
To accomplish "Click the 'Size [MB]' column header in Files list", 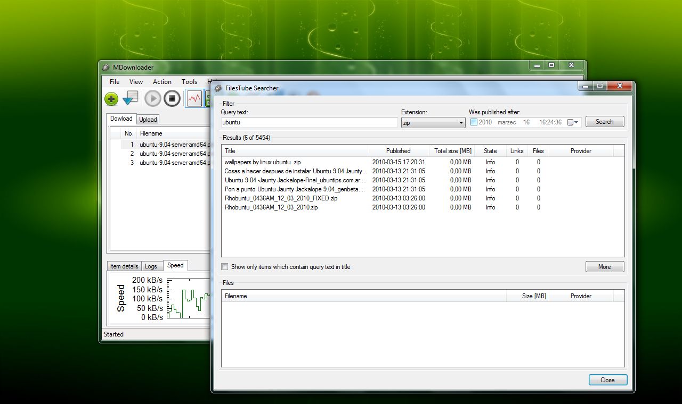I will click(527, 296).
